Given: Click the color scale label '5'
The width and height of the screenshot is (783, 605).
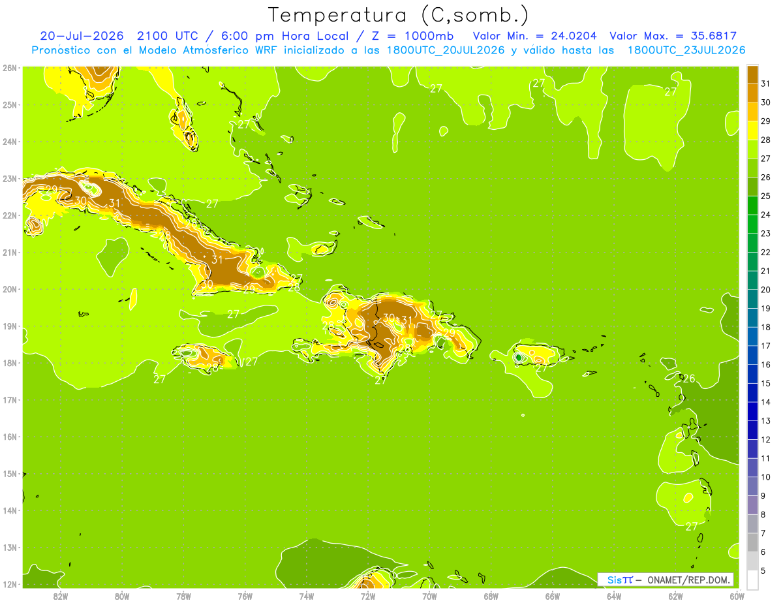Looking at the screenshot, I should (763, 570).
